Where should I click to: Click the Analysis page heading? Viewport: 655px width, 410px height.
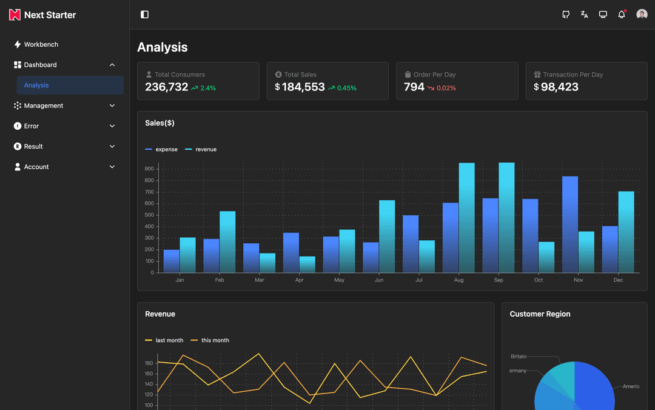coord(163,47)
